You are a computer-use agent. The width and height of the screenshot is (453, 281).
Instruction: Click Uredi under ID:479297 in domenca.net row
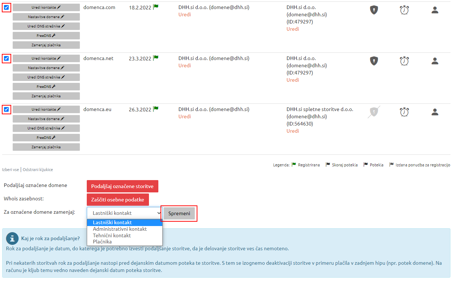[x=293, y=80]
